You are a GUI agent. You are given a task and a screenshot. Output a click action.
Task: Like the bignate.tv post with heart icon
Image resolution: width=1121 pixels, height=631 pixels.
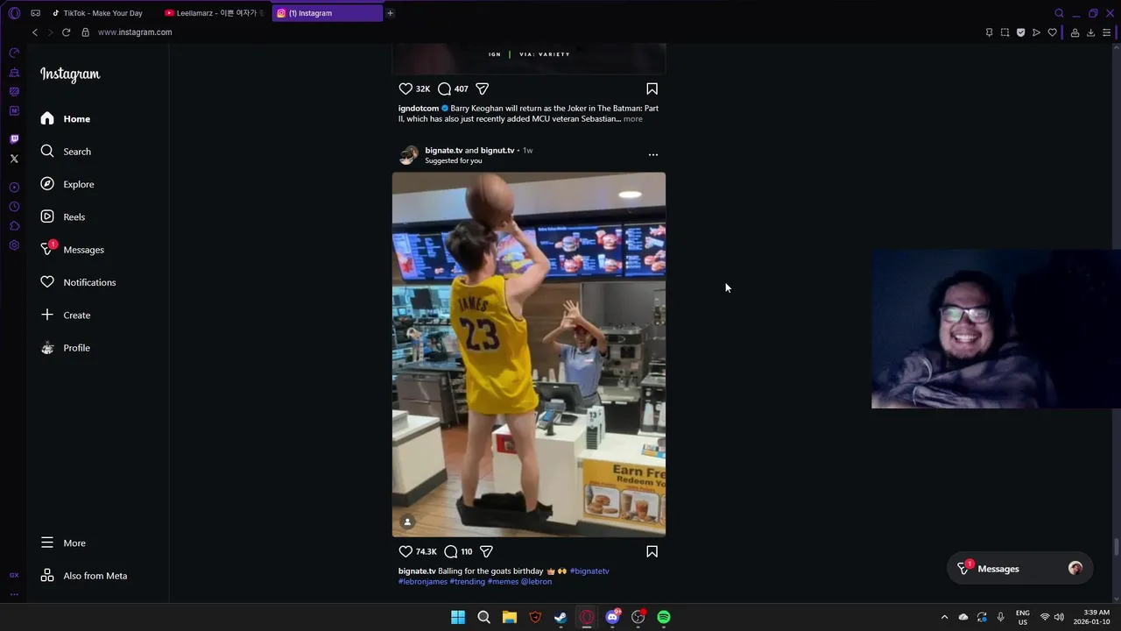405,551
